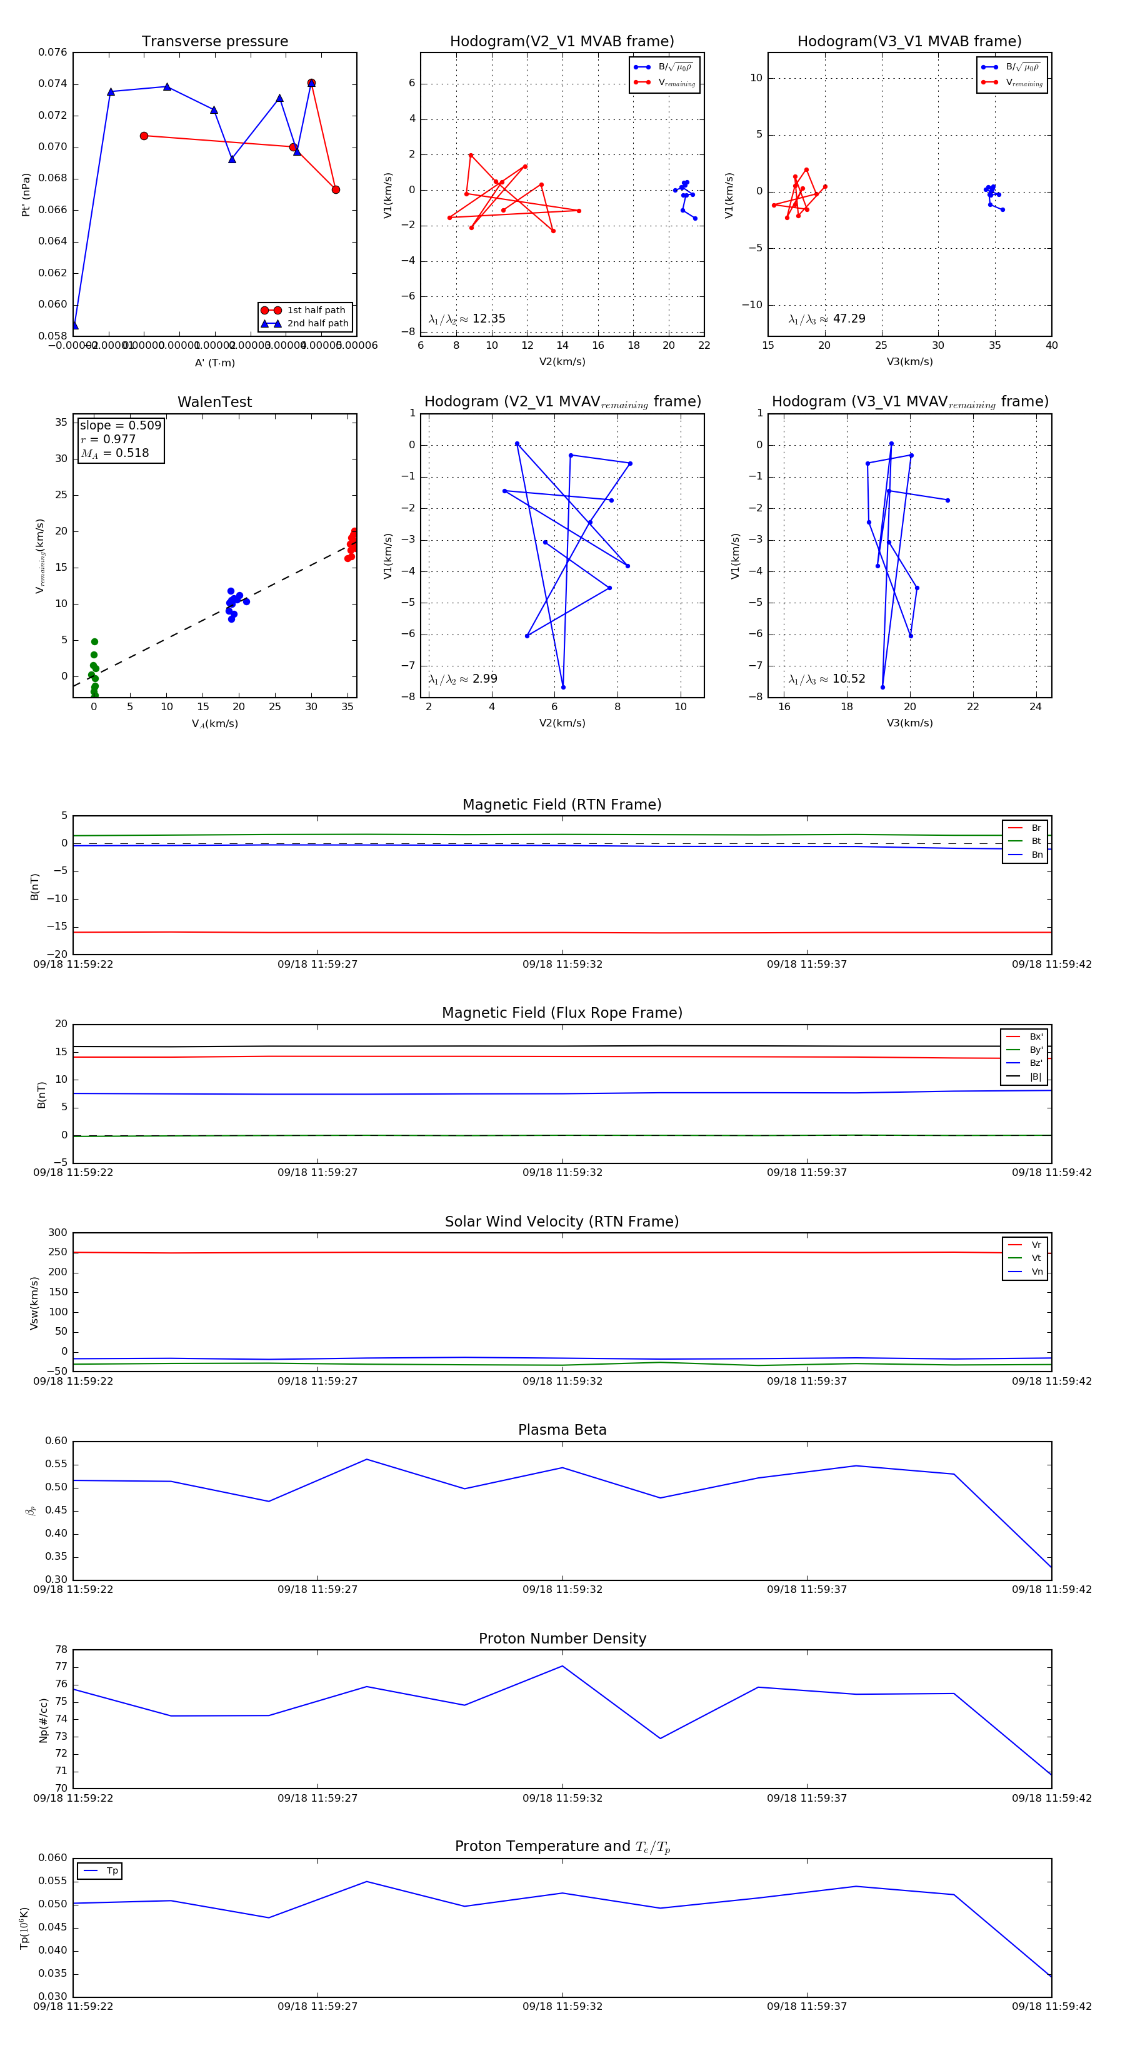
Task: Click the 'WalenTest' plot title
Action: coord(214,401)
